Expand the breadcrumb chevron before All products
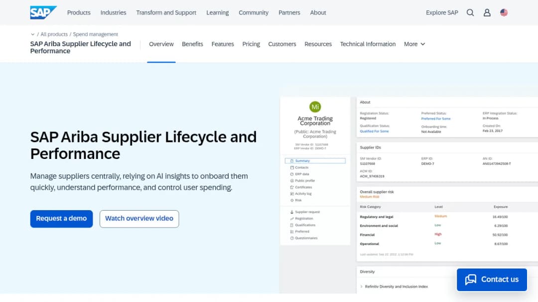This screenshot has height=302, width=538. click(32, 34)
